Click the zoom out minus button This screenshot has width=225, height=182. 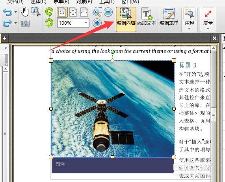(x=108, y=12)
